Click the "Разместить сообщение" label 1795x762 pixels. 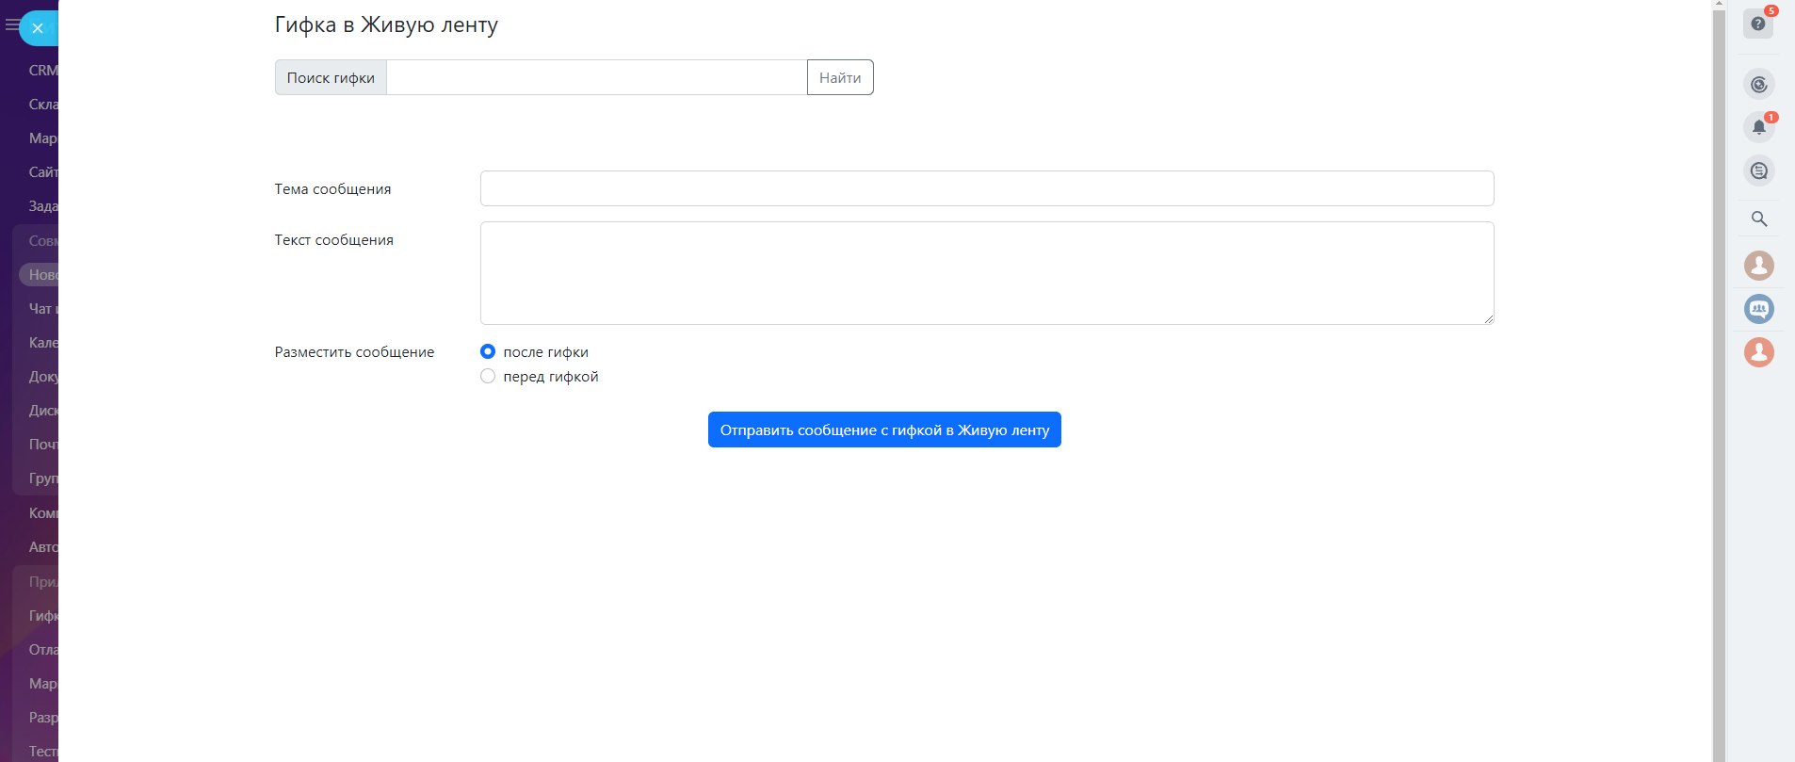(x=354, y=352)
